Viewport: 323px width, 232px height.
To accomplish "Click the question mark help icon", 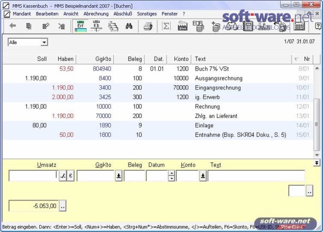I will pos(318,26).
